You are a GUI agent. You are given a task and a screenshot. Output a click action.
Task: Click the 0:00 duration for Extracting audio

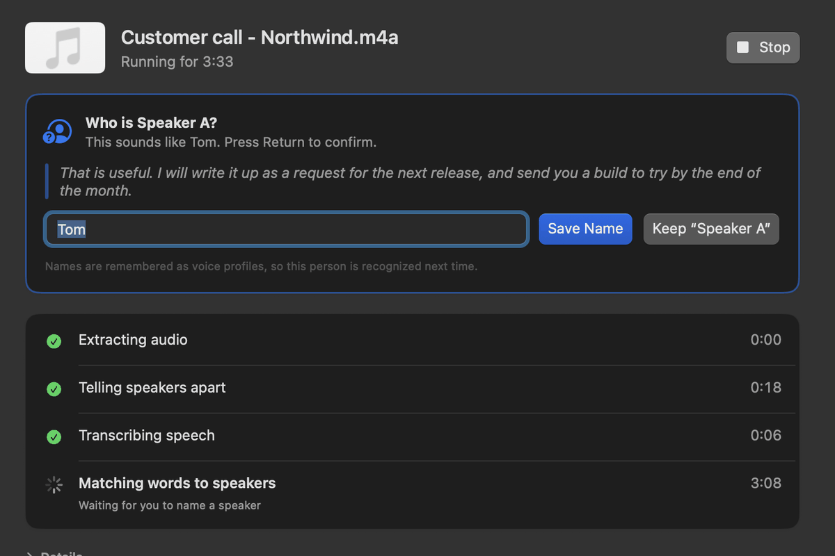(x=765, y=340)
